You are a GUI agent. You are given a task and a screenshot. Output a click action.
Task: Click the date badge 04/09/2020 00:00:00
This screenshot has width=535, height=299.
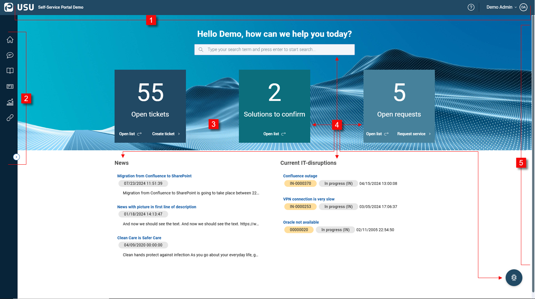143,245
